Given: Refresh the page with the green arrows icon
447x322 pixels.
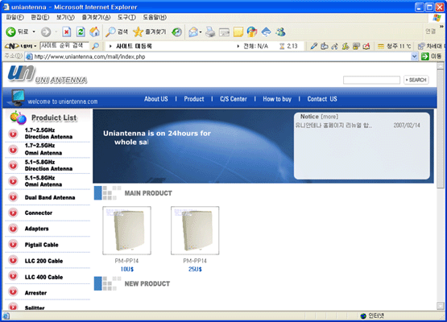Looking at the screenshot, I should pos(81,32).
